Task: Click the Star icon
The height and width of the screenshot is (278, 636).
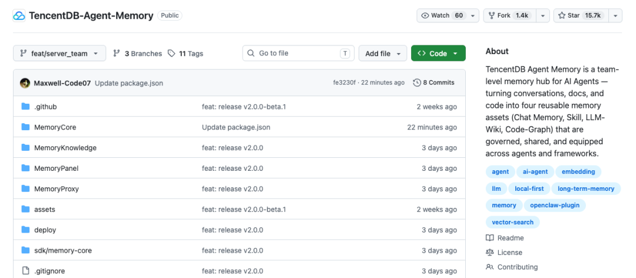Action: click(x=561, y=15)
